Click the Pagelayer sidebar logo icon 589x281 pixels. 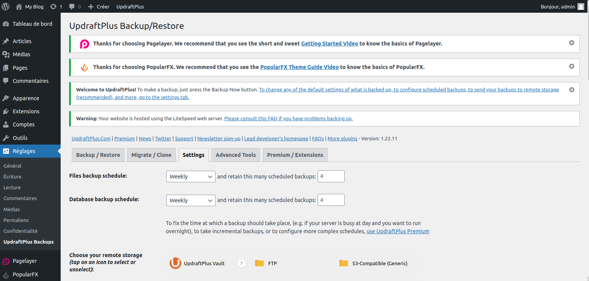[x=6, y=261]
